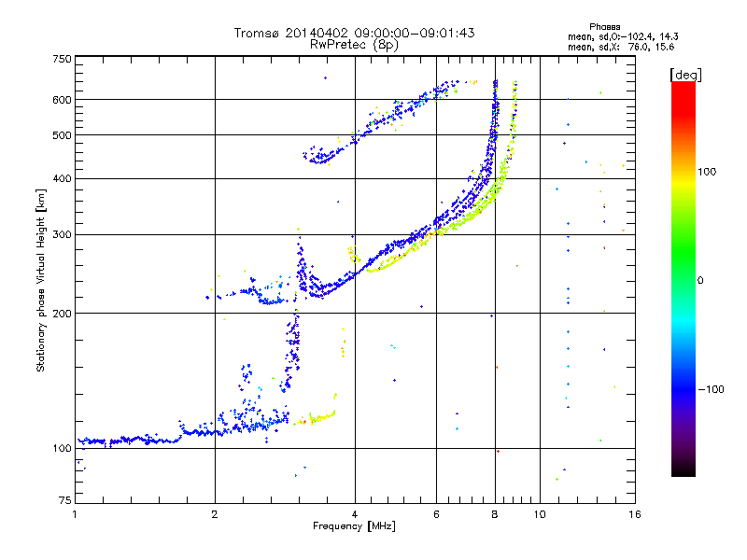Click y-axis tick label '75'
The width and height of the screenshot is (747, 560).
pos(65,500)
